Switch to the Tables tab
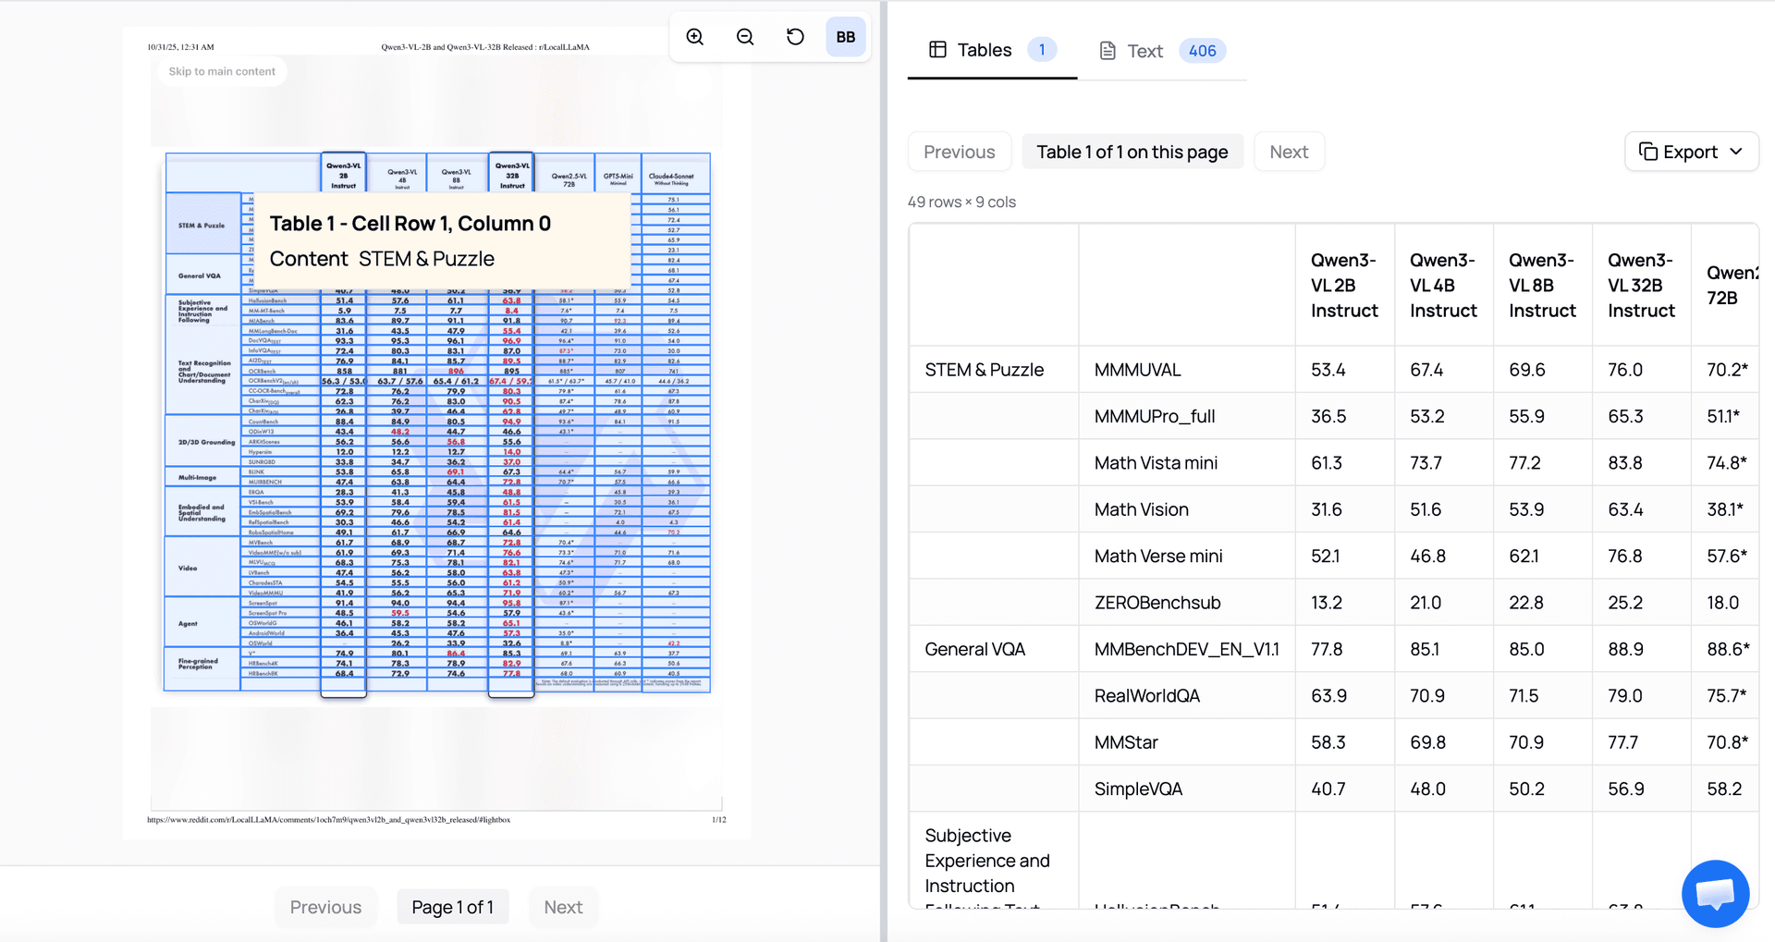This screenshot has width=1775, height=942. [x=983, y=49]
